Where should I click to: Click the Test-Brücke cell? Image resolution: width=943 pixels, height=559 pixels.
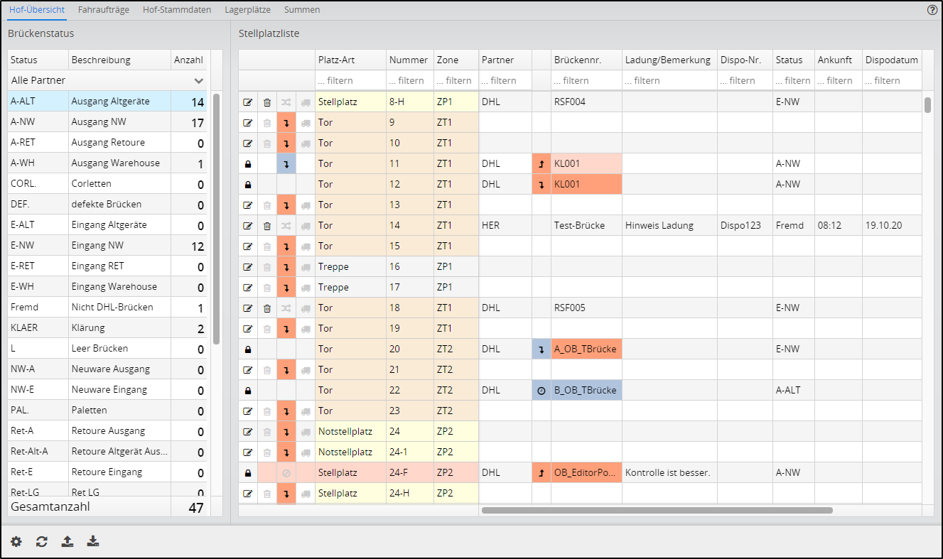tap(587, 226)
